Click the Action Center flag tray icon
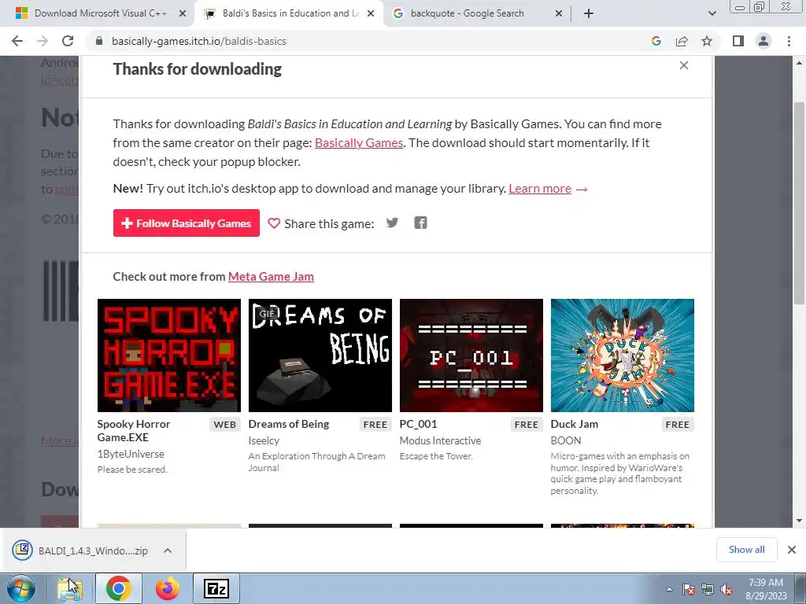This screenshot has height=604, width=806. coord(688,590)
